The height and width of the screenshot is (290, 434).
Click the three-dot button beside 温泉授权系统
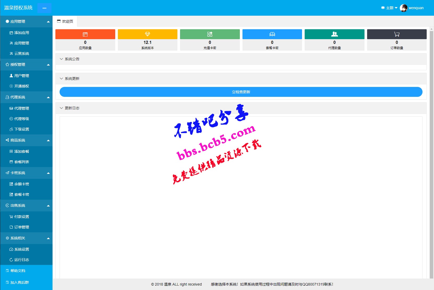(x=44, y=8)
